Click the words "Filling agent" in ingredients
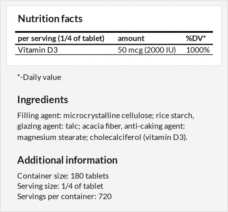 pyautogui.click(x=38, y=116)
